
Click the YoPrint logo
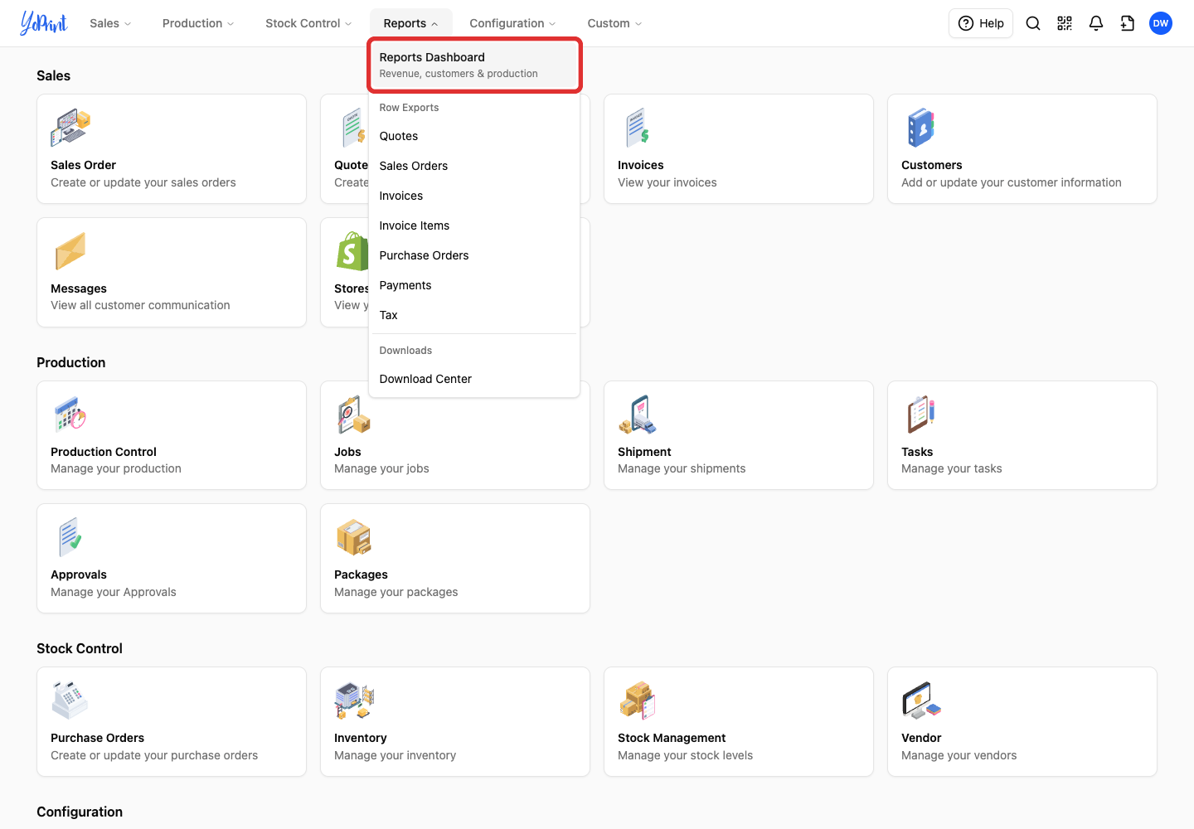click(x=44, y=23)
